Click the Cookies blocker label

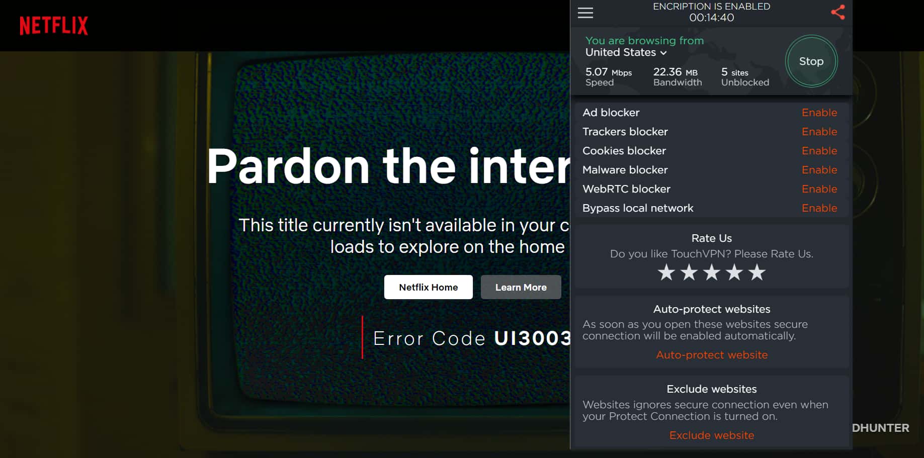click(624, 151)
